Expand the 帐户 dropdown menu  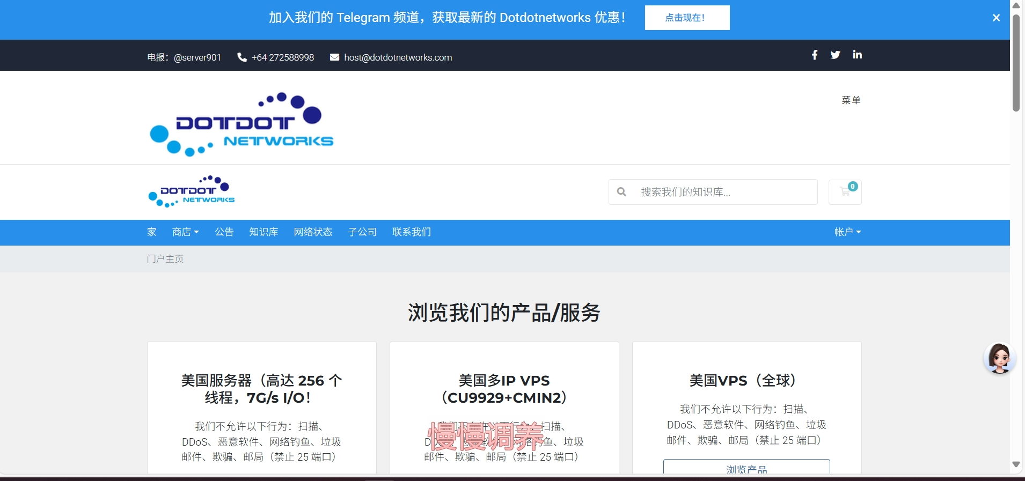click(x=847, y=232)
